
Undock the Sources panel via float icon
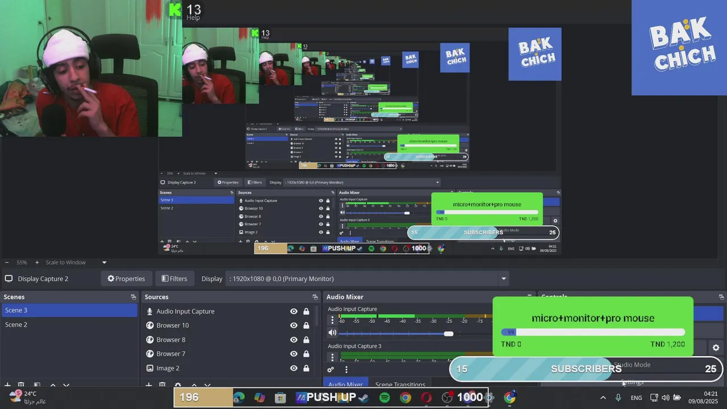(315, 297)
